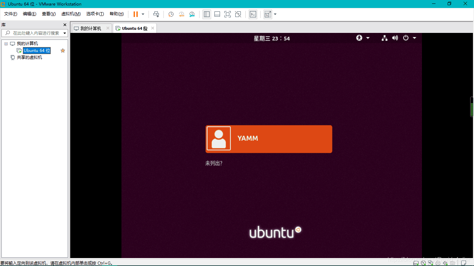Click Send Ctrl+Alt+Del toolbar icon
Viewport: 474px width, 266px height.
(156, 14)
